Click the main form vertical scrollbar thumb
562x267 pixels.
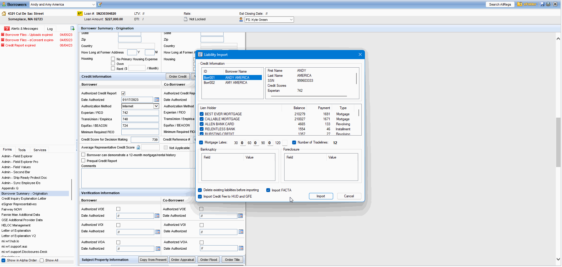pyautogui.click(x=558, y=142)
